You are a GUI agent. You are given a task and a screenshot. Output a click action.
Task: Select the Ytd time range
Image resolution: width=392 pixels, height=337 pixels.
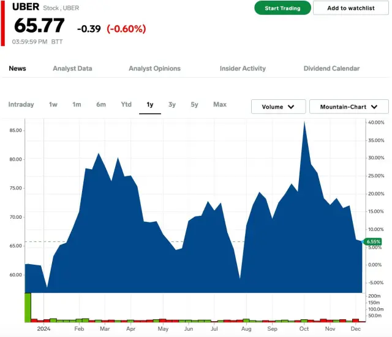pyautogui.click(x=126, y=105)
